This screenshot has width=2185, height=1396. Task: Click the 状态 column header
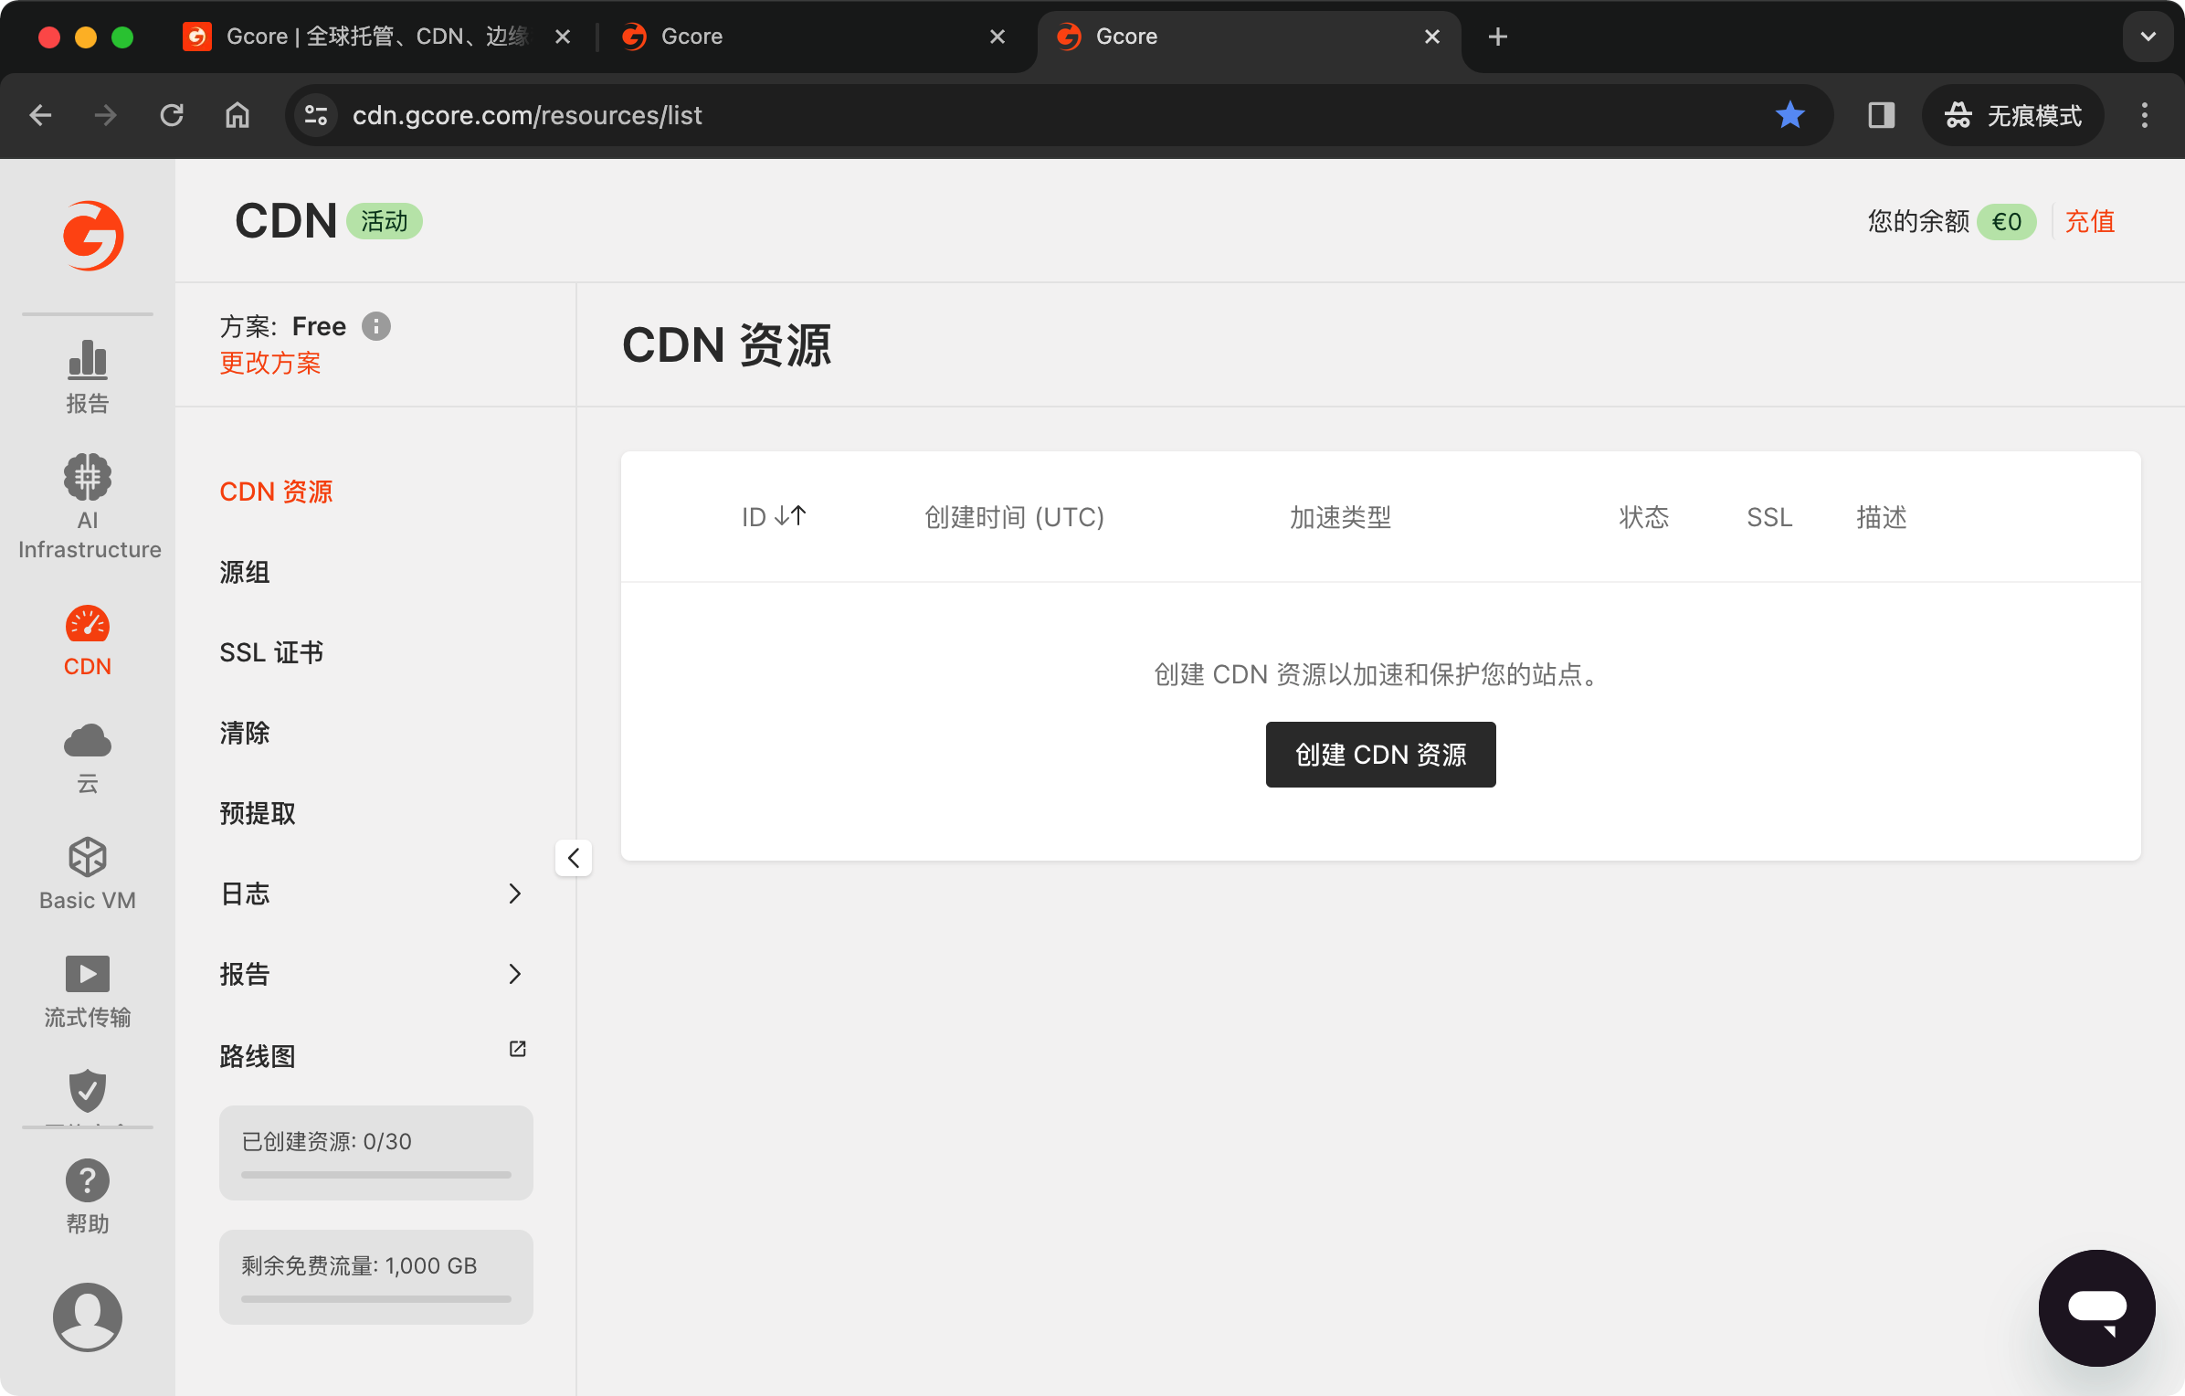[x=1643, y=517]
